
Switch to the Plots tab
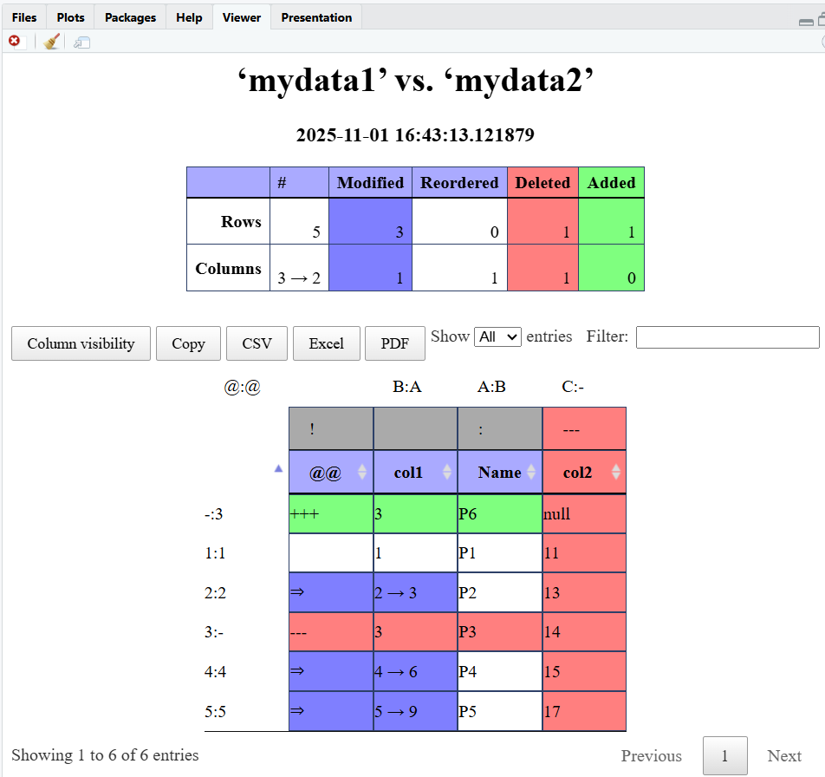[70, 17]
